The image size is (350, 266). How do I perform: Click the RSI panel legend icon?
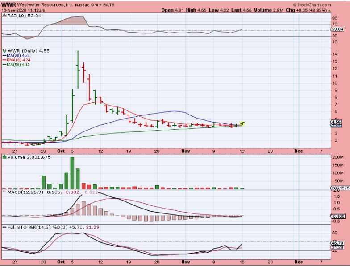pos(4,16)
